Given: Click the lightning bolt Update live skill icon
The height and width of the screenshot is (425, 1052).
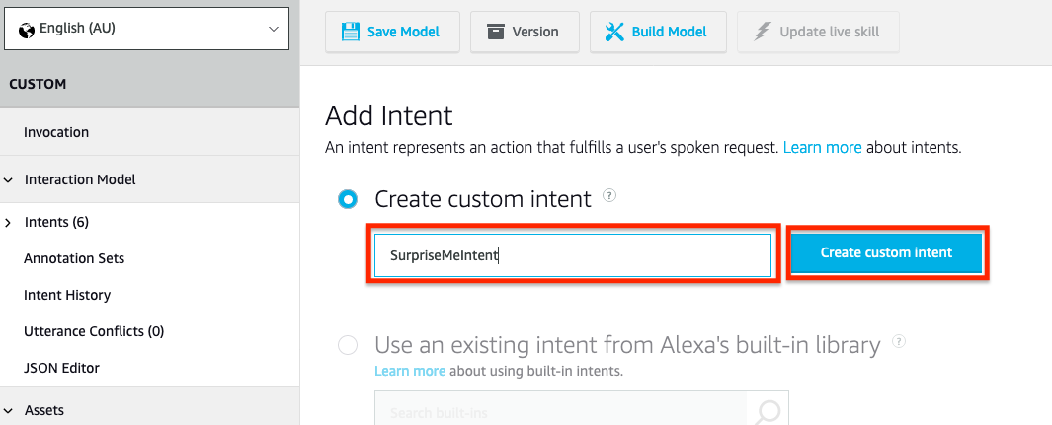Looking at the screenshot, I should [763, 32].
